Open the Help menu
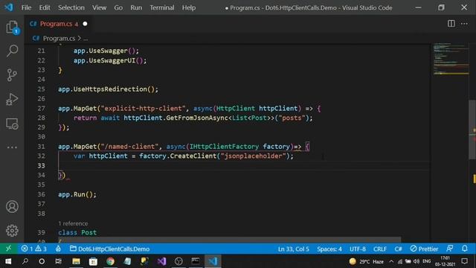 point(188,7)
